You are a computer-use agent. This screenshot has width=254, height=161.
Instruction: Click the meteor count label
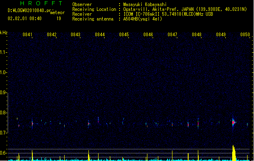coord(57,12)
